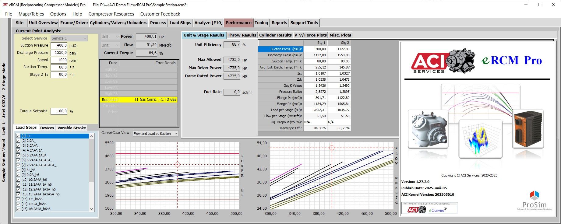This screenshot has width=561, height=224.
Task: Click the operating point marker on flow chart
Action: click(x=332, y=148)
